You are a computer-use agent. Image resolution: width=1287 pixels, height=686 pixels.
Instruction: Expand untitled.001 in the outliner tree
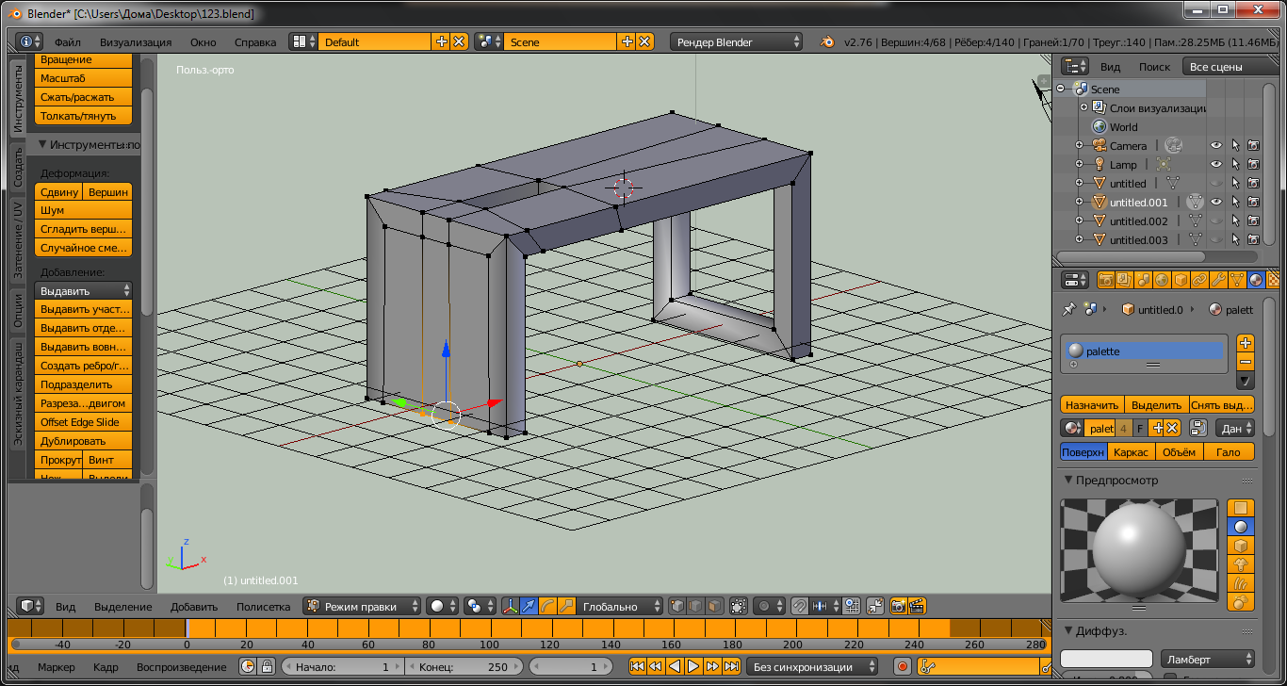click(x=1080, y=202)
